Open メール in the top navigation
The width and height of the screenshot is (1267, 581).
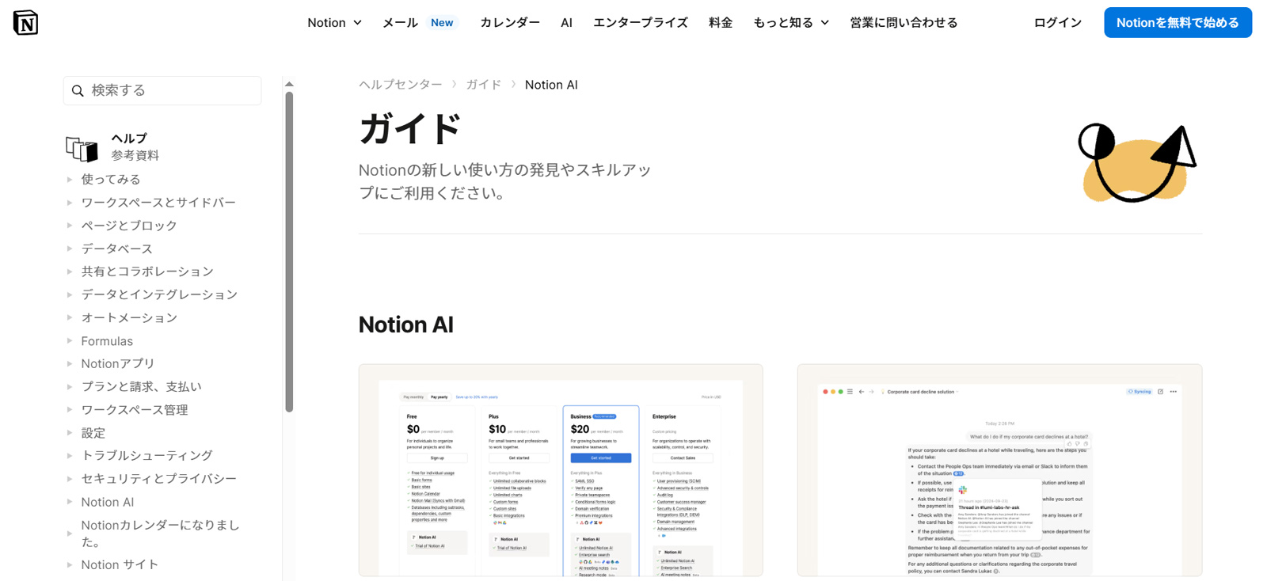[x=400, y=23]
